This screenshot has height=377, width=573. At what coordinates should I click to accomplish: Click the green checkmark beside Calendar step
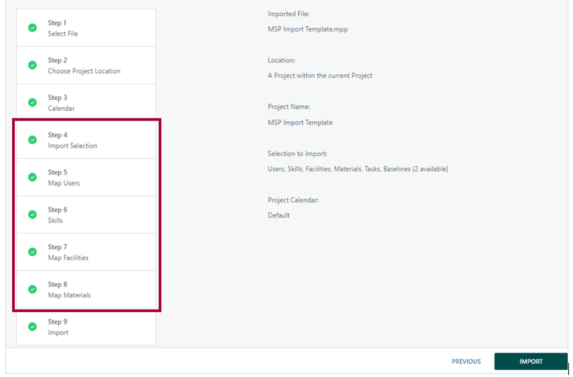[32, 102]
